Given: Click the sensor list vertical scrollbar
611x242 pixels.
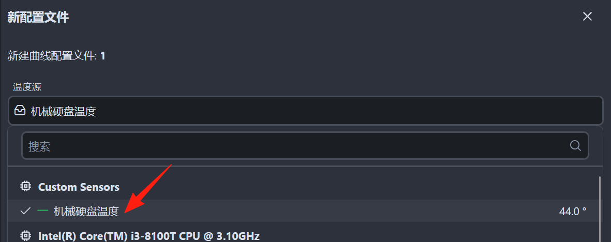Looking at the screenshot, I should 599,209.
